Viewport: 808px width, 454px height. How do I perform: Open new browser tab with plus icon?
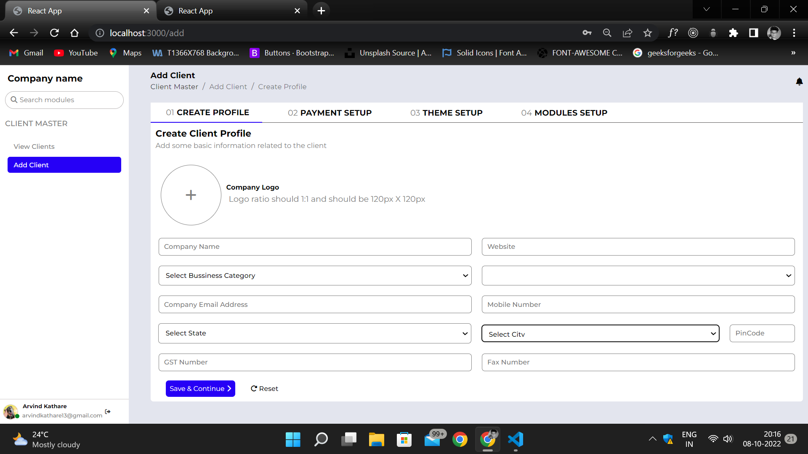[x=321, y=11]
